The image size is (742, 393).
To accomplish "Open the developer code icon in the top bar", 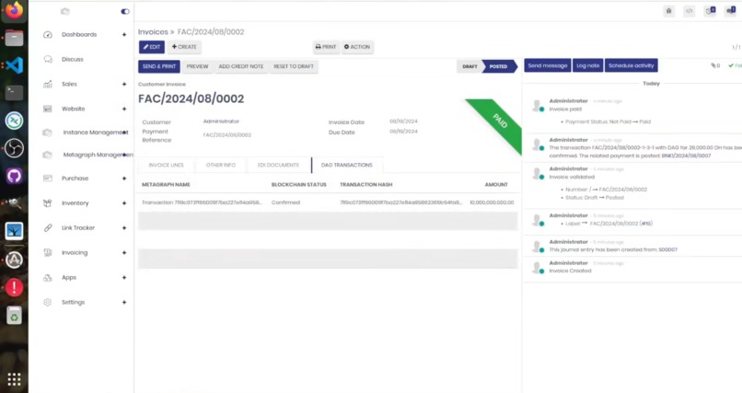I will point(689,11).
